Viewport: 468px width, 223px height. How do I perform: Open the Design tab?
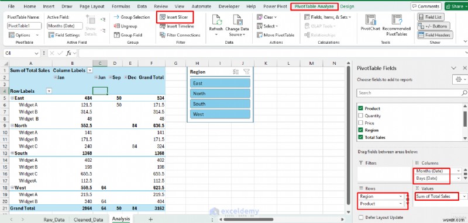point(347,6)
